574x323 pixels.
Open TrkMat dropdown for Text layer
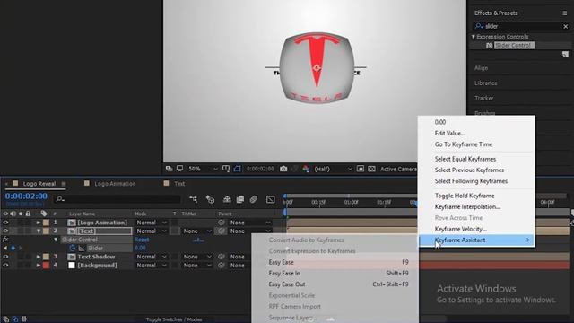click(x=197, y=231)
